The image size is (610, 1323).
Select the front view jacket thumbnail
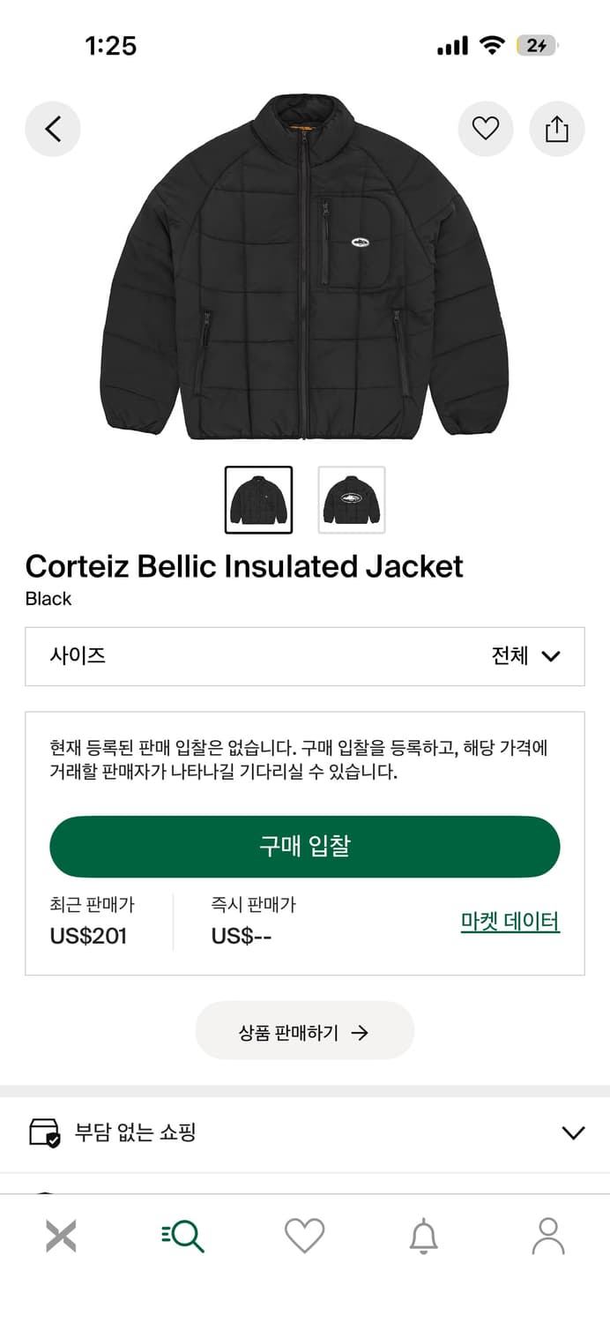click(258, 498)
